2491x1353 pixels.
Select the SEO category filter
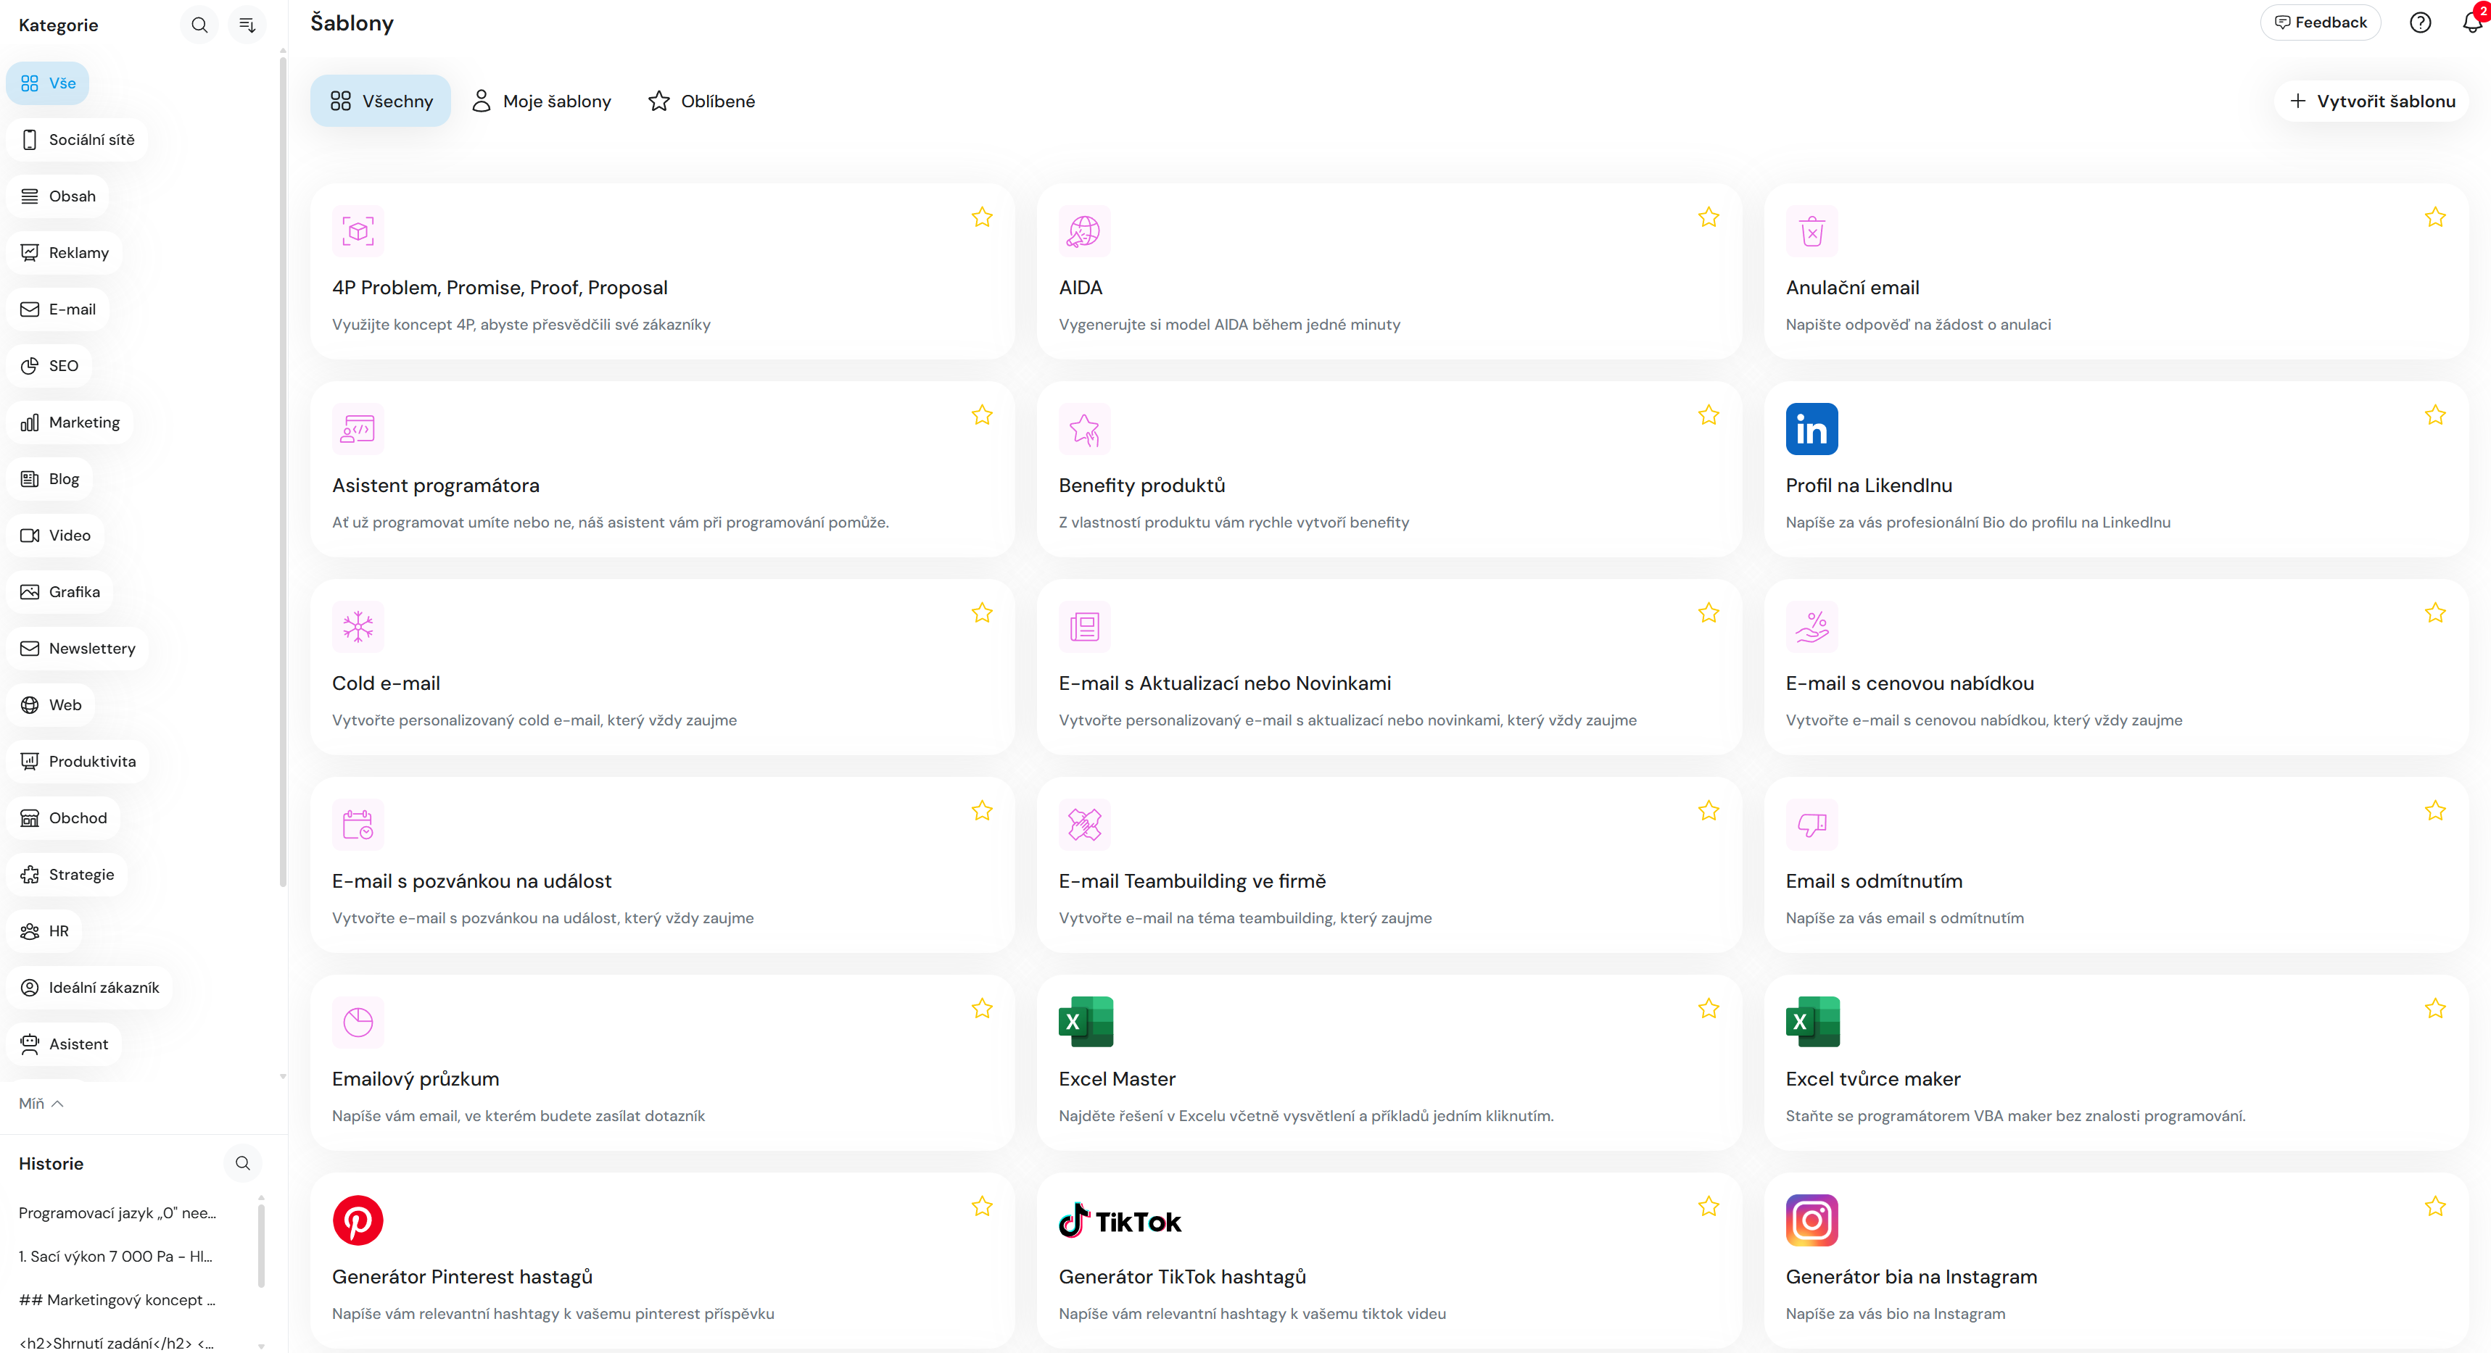[49, 366]
